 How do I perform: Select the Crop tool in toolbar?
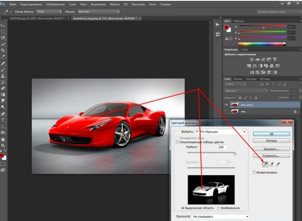[x=3, y=50]
